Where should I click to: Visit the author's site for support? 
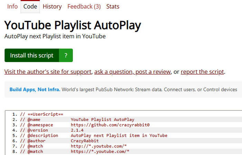(48, 72)
